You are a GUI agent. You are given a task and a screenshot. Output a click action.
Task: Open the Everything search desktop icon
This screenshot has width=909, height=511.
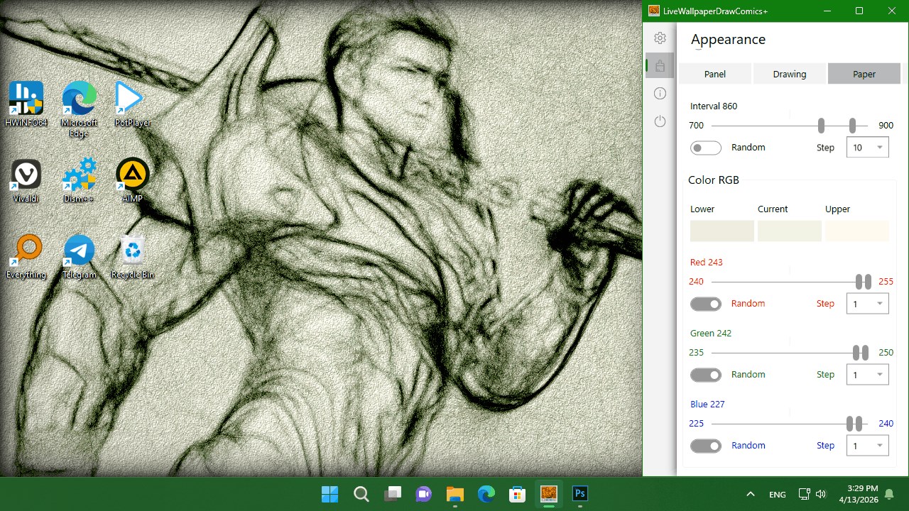point(26,256)
